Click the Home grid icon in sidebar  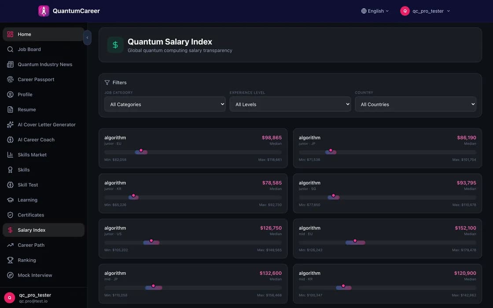pyautogui.click(x=11, y=34)
